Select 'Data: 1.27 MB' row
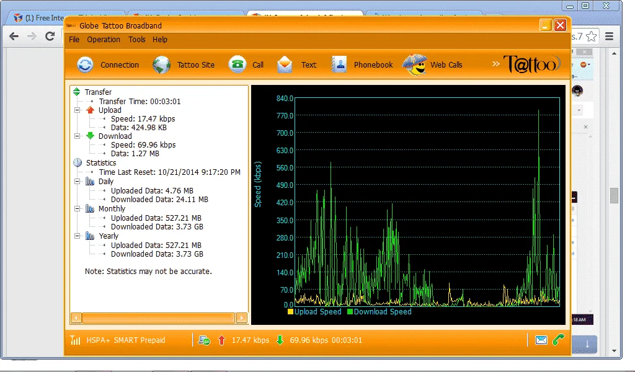The width and height of the screenshot is (635, 372). [x=135, y=154]
